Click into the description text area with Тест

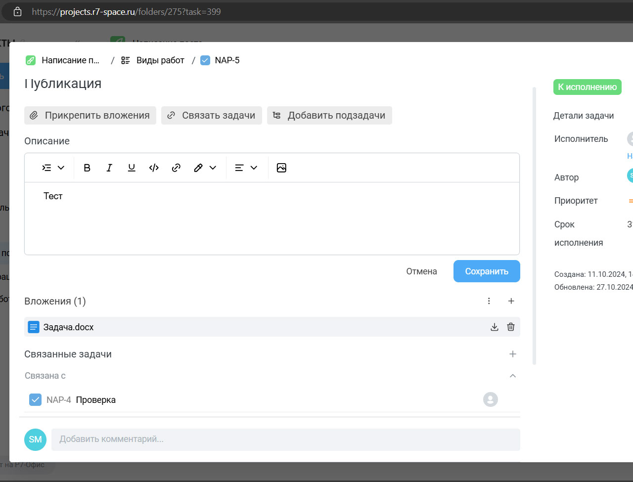pyautogui.click(x=272, y=218)
